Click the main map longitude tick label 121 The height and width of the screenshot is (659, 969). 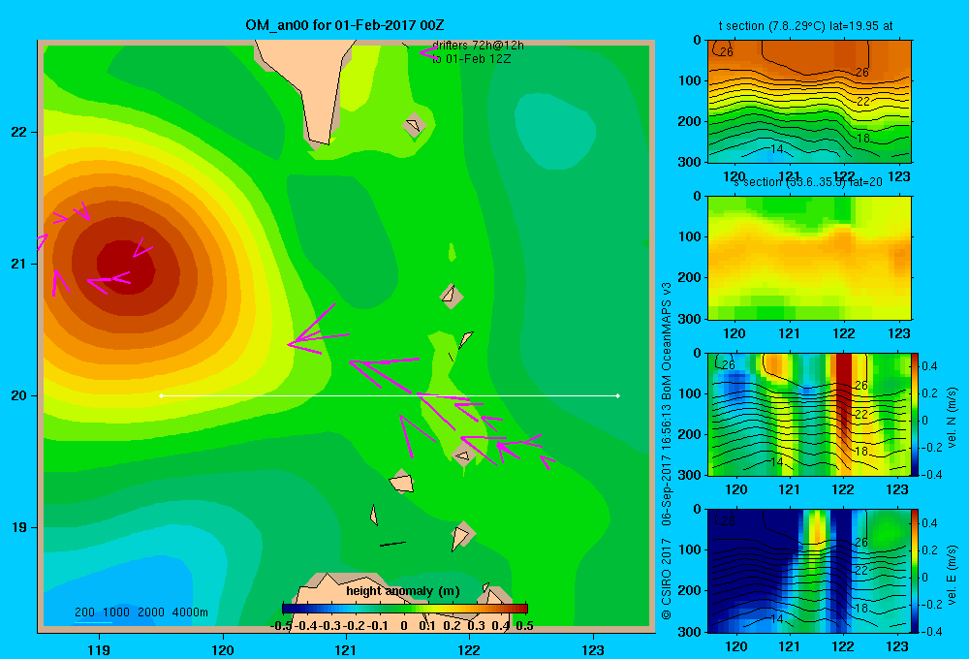click(346, 649)
